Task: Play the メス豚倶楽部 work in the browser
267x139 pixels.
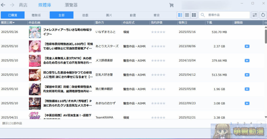Action: click(x=247, y=60)
